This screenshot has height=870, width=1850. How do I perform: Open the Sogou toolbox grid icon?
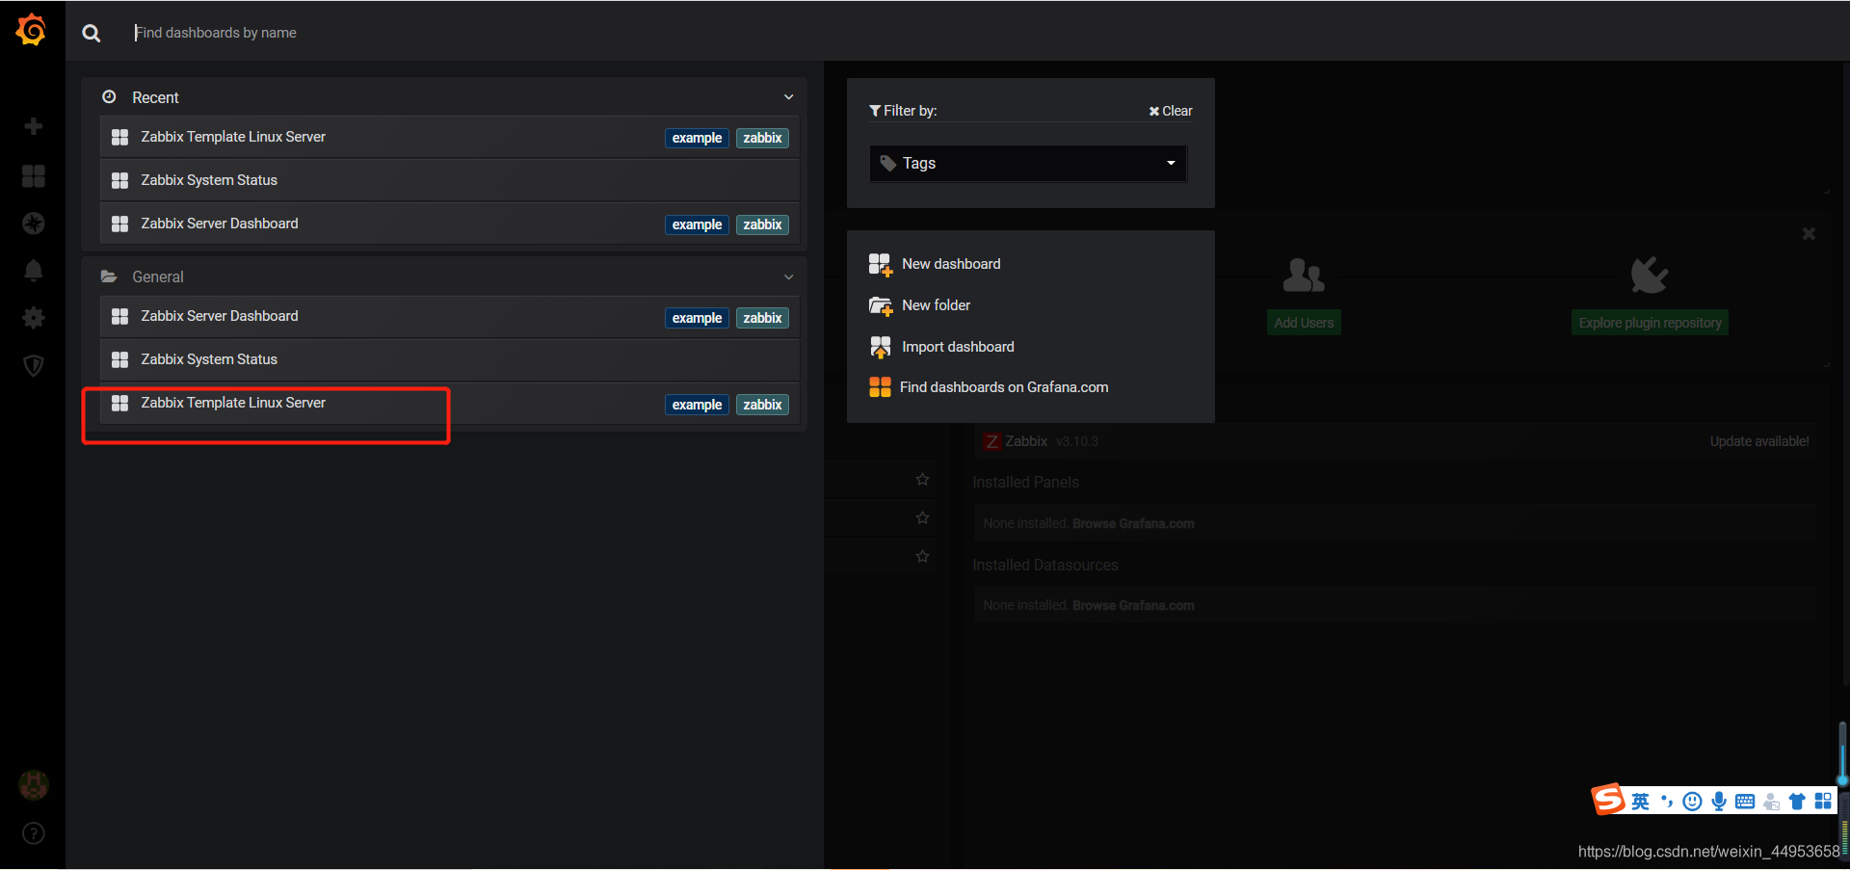pyautogui.click(x=1823, y=802)
